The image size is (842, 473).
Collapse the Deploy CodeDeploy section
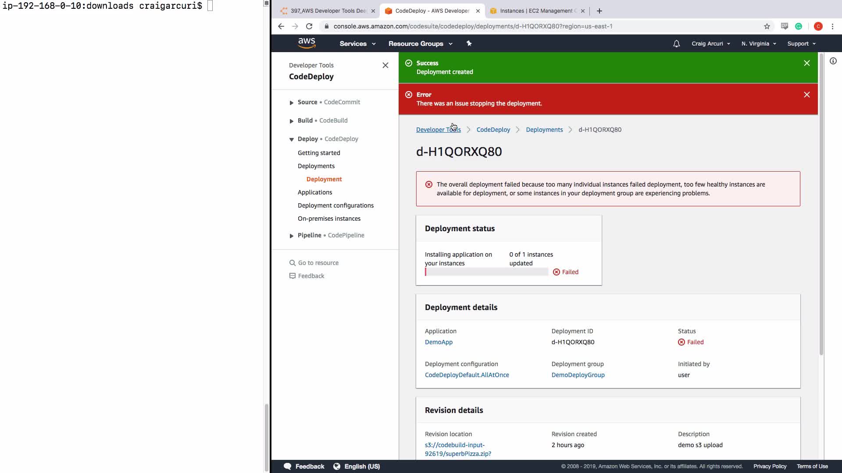pyautogui.click(x=292, y=139)
